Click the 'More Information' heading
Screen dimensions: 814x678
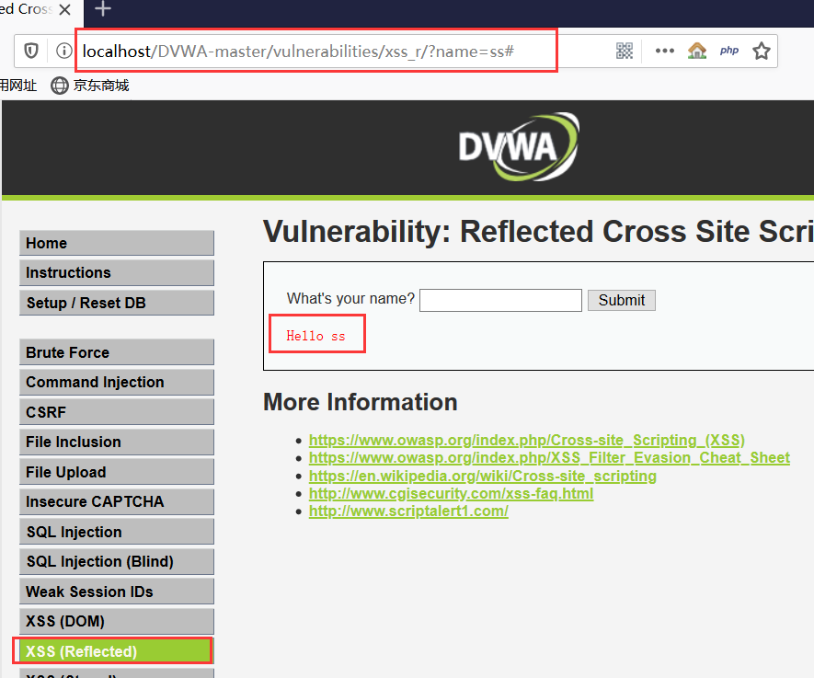point(361,402)
